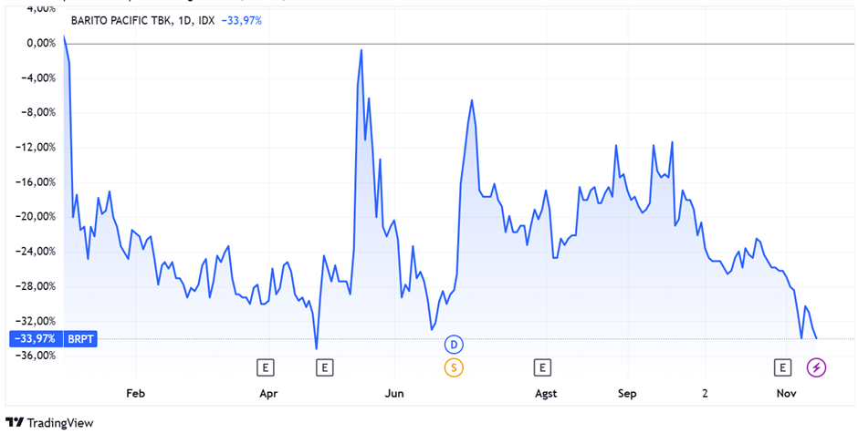Open the orange split S marker

click(453, 367)
